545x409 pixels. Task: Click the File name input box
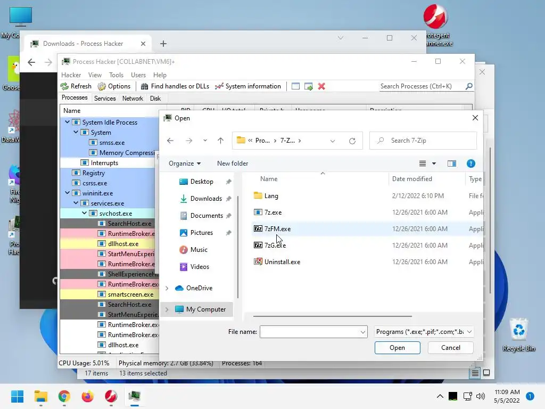click(x=310, y=332)
